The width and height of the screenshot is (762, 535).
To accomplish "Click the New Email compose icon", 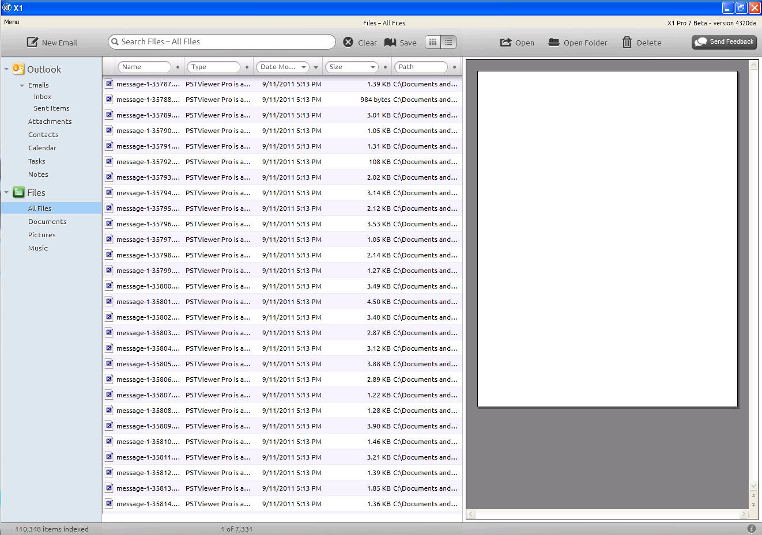I will coord(33,43).
